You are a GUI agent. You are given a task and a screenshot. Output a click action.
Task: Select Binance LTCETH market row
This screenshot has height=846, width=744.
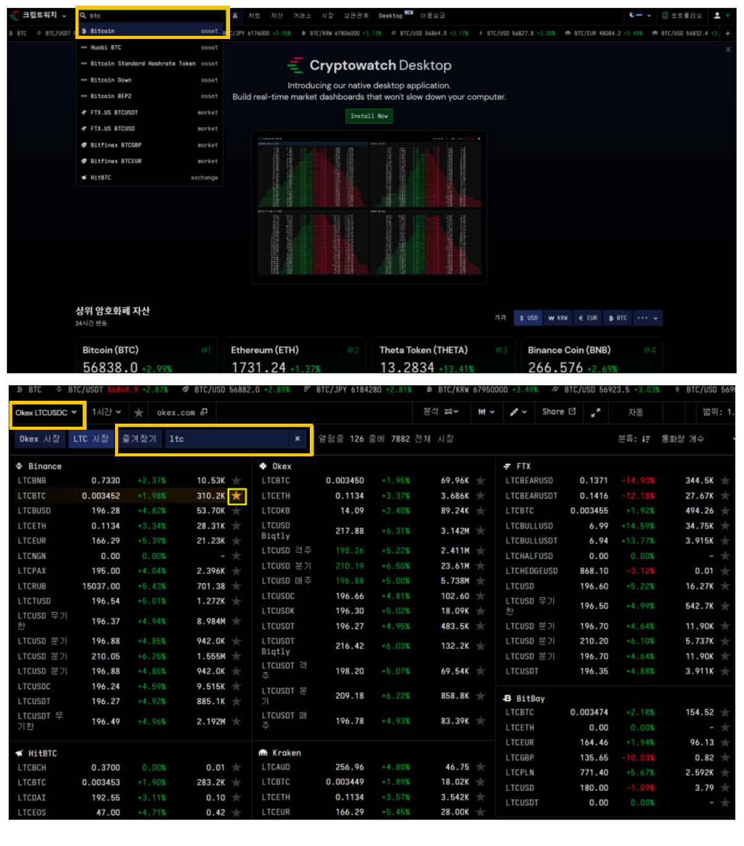point(129,526)
